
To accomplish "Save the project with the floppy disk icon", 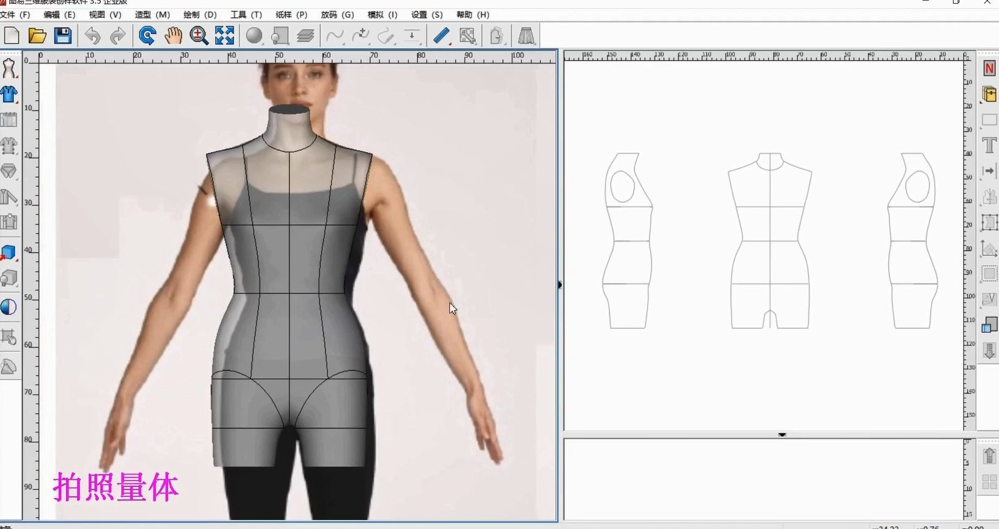I will tap(63, 36).
